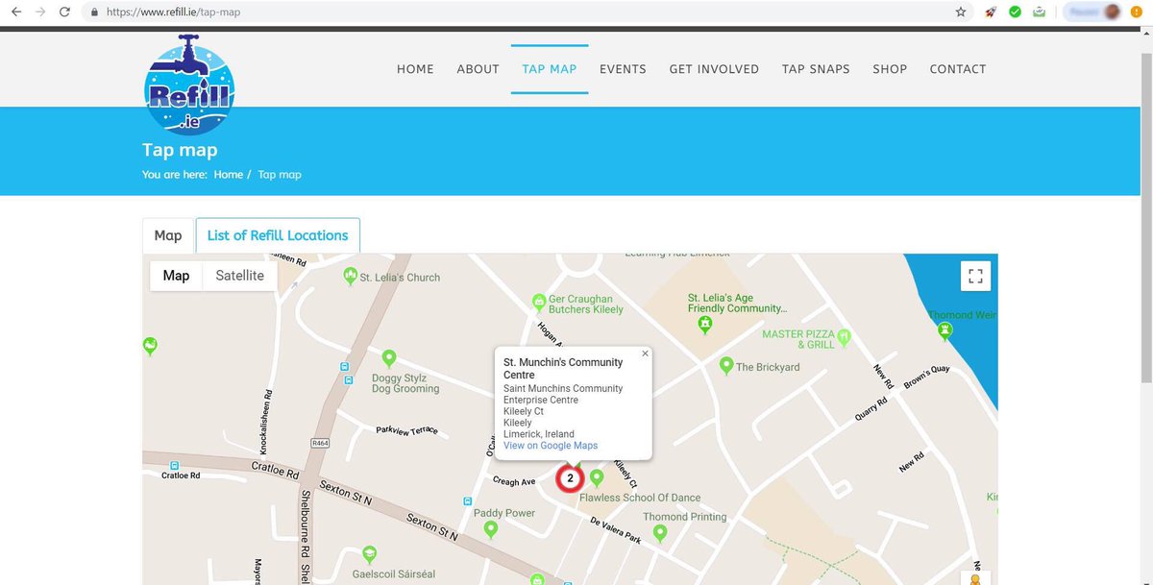Click the Refill.ie logo
The height and width of the screenshot is (585, 1153).
pos(189,86)
